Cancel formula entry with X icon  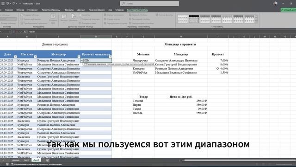pyautogui.click(x=17, y=32)
